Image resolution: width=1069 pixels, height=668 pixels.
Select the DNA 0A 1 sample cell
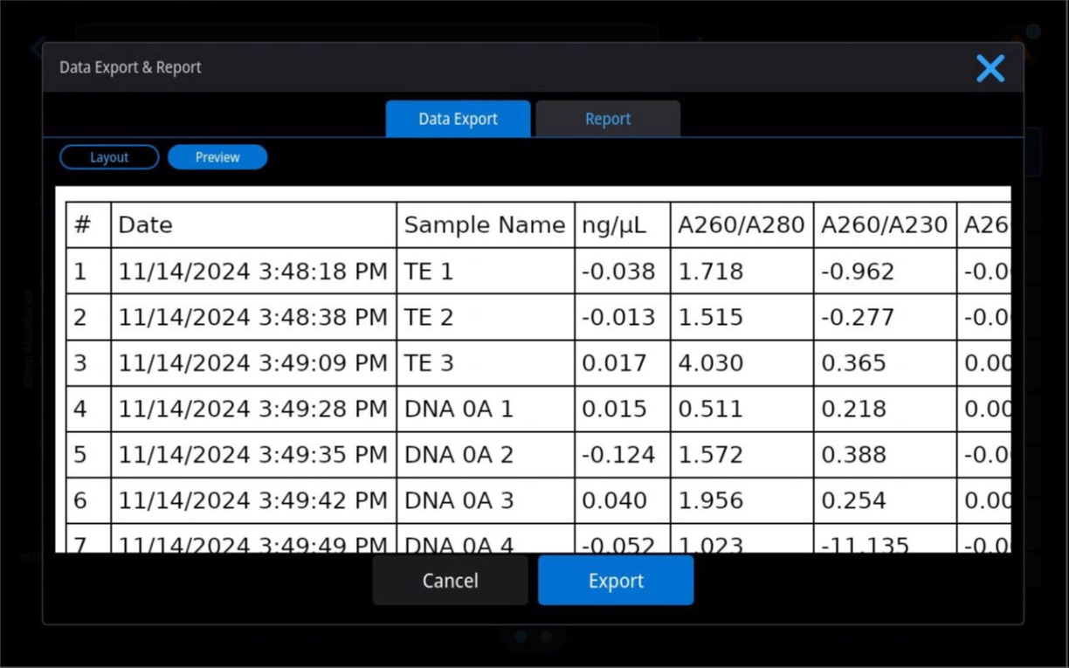coord(486,409)
